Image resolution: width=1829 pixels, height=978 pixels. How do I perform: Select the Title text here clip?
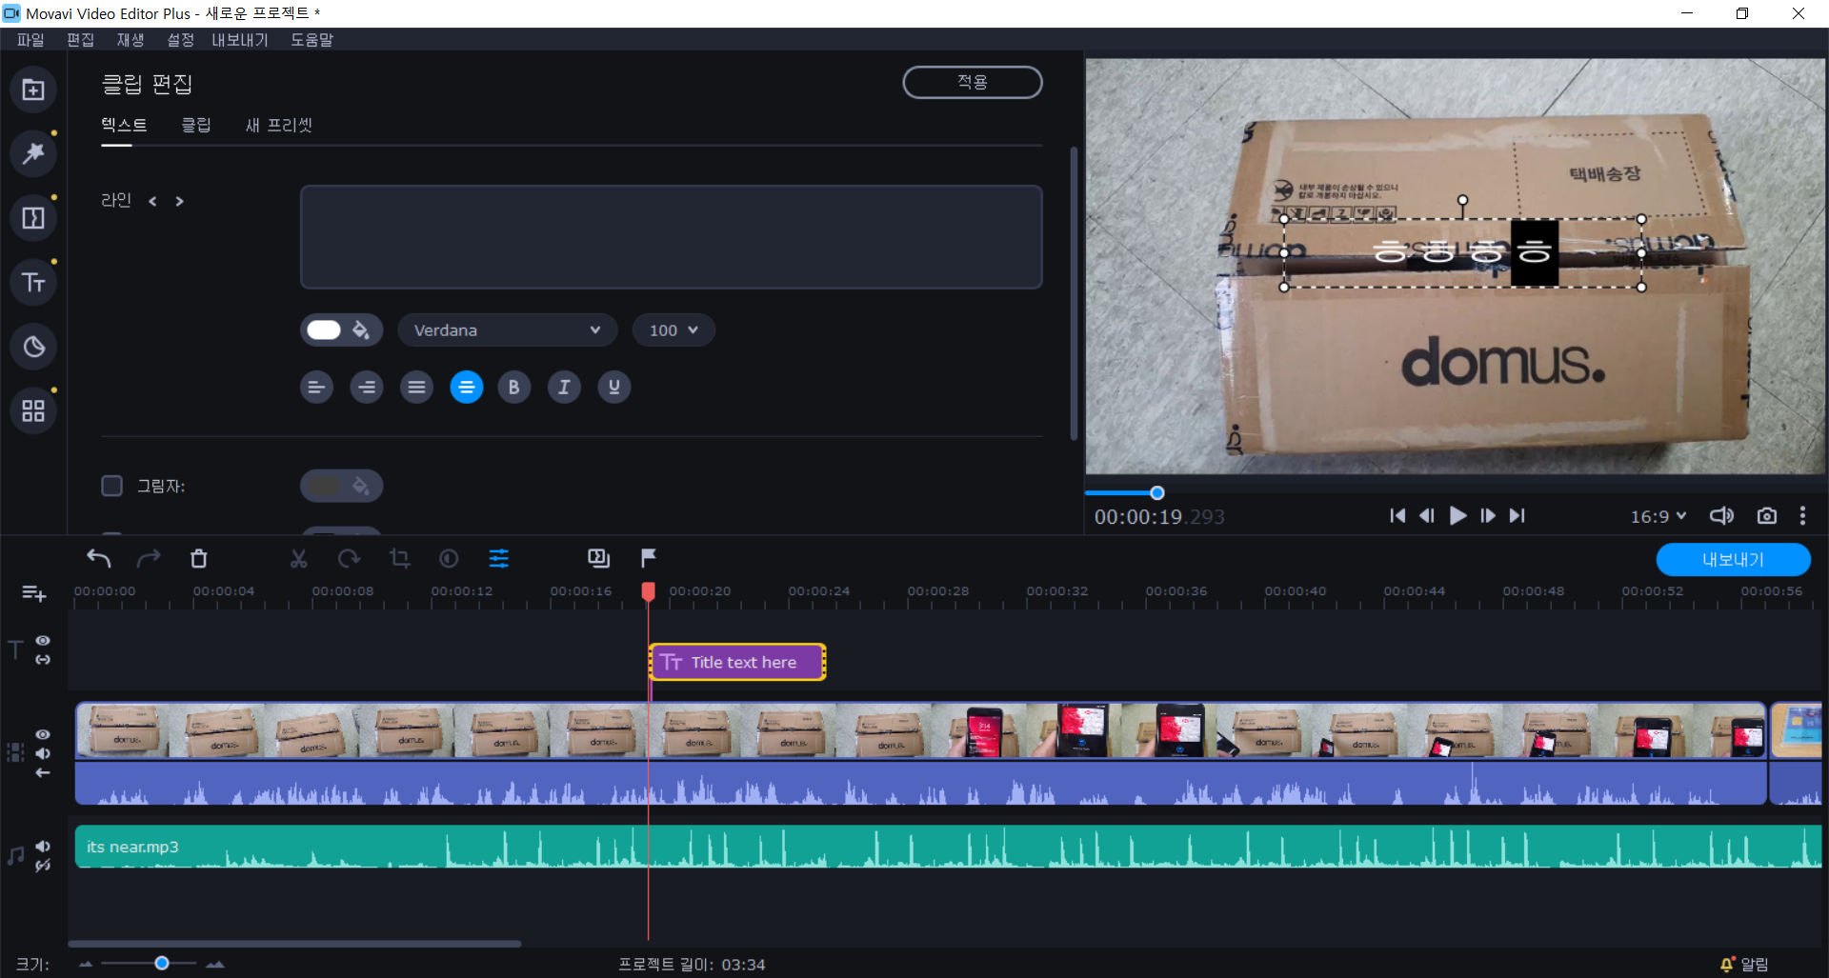pyautogui.click(x=737, y=662)
